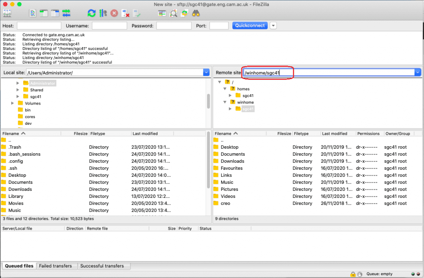Open the directory listing filters dialog
The height and width of the screenshot is (278, 424).
[162, 13]
